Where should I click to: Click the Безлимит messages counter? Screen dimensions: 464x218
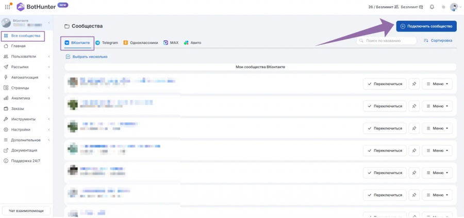point(412,7)
